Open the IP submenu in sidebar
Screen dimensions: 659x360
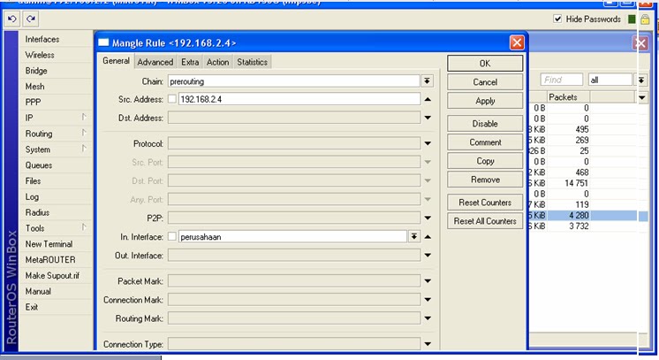pyautogui.click(x=56, y=118)
